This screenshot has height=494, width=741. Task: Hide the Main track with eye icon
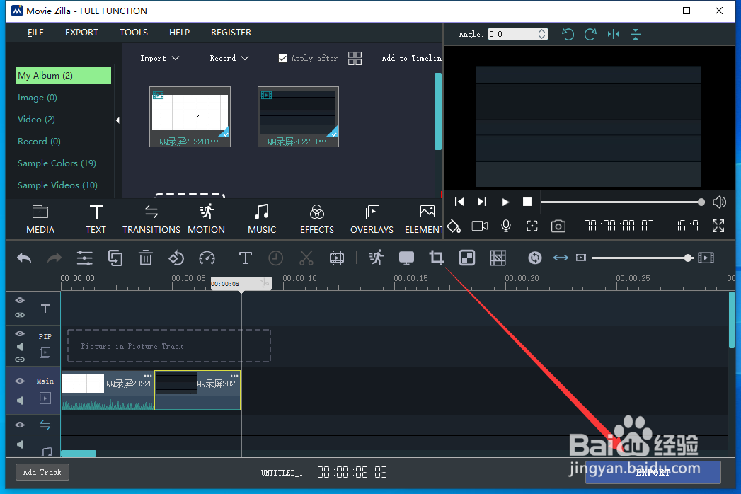[20, 381]
